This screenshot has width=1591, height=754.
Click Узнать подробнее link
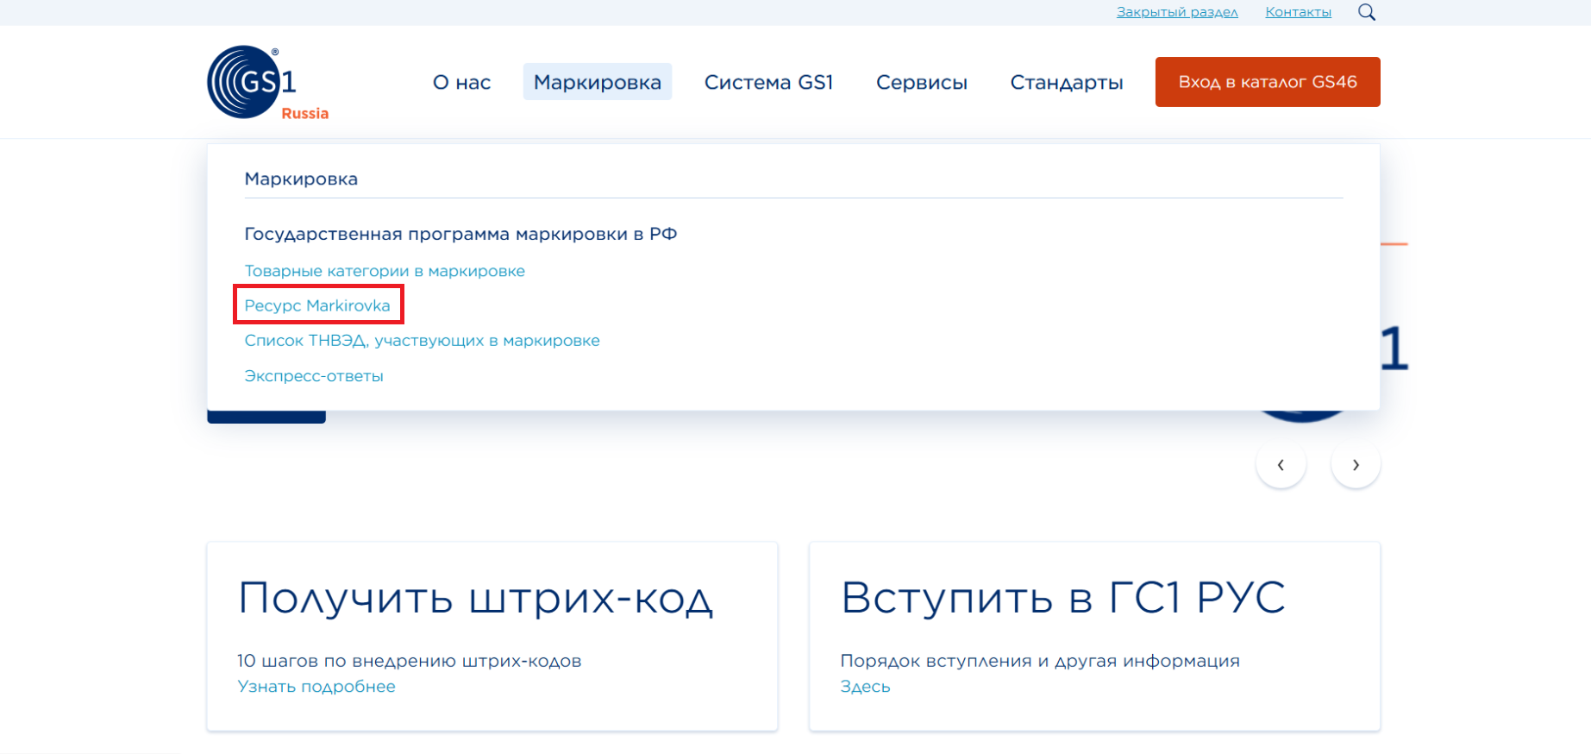[x=316, y=687]
